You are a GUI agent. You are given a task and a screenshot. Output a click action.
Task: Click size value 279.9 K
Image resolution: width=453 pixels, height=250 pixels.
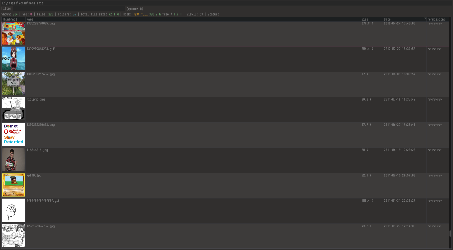[367, 23]
